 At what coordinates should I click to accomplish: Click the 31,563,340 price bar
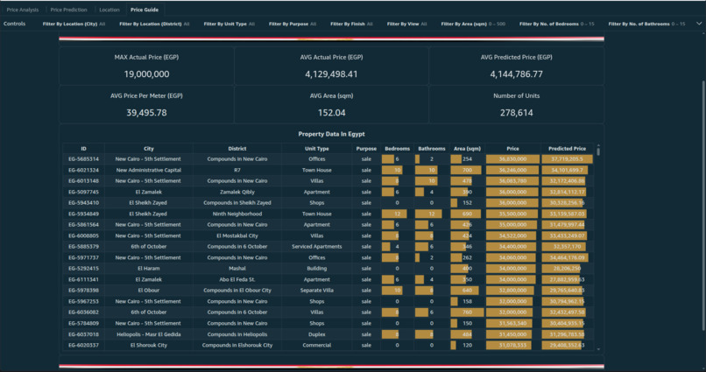coord(509,323)
